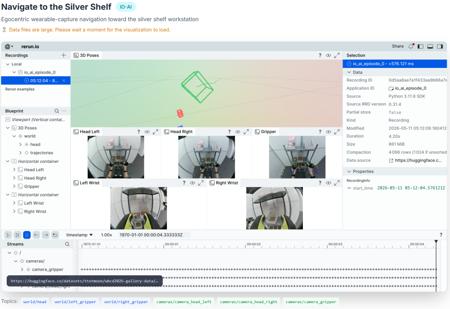Image resolution: width=450 pixels, height=309 pixels.
Task: Collapse the world entity in Blueprint
Action: tap(14, 136)
